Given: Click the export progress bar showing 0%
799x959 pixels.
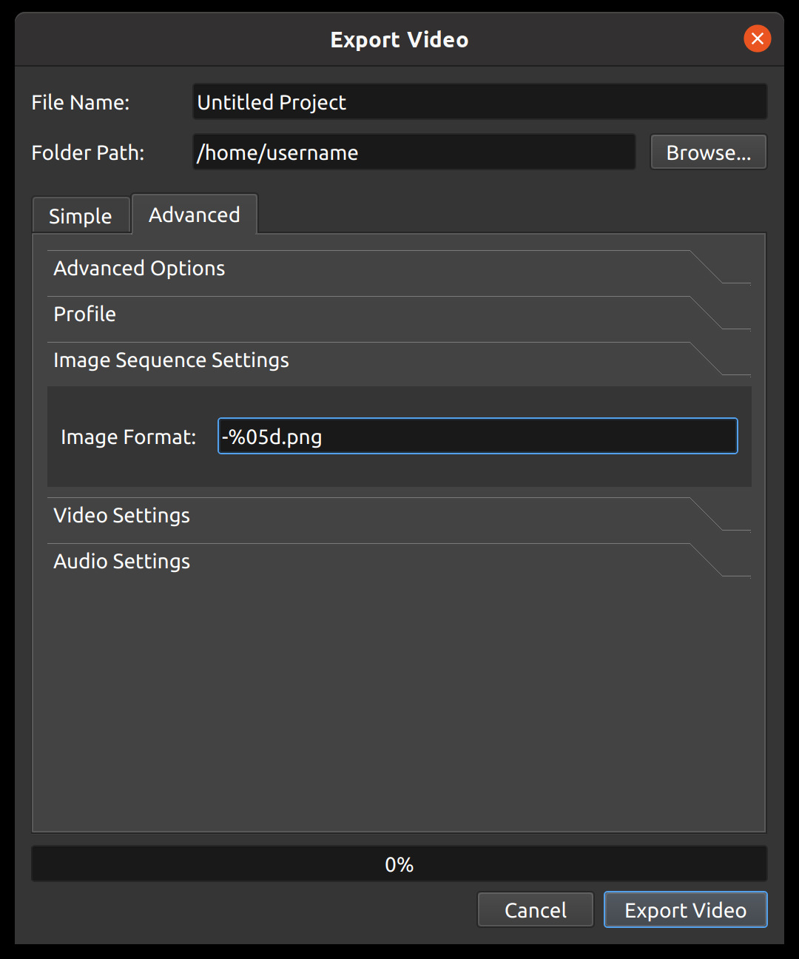Looking at the screenshot, I should coord(399,863).
